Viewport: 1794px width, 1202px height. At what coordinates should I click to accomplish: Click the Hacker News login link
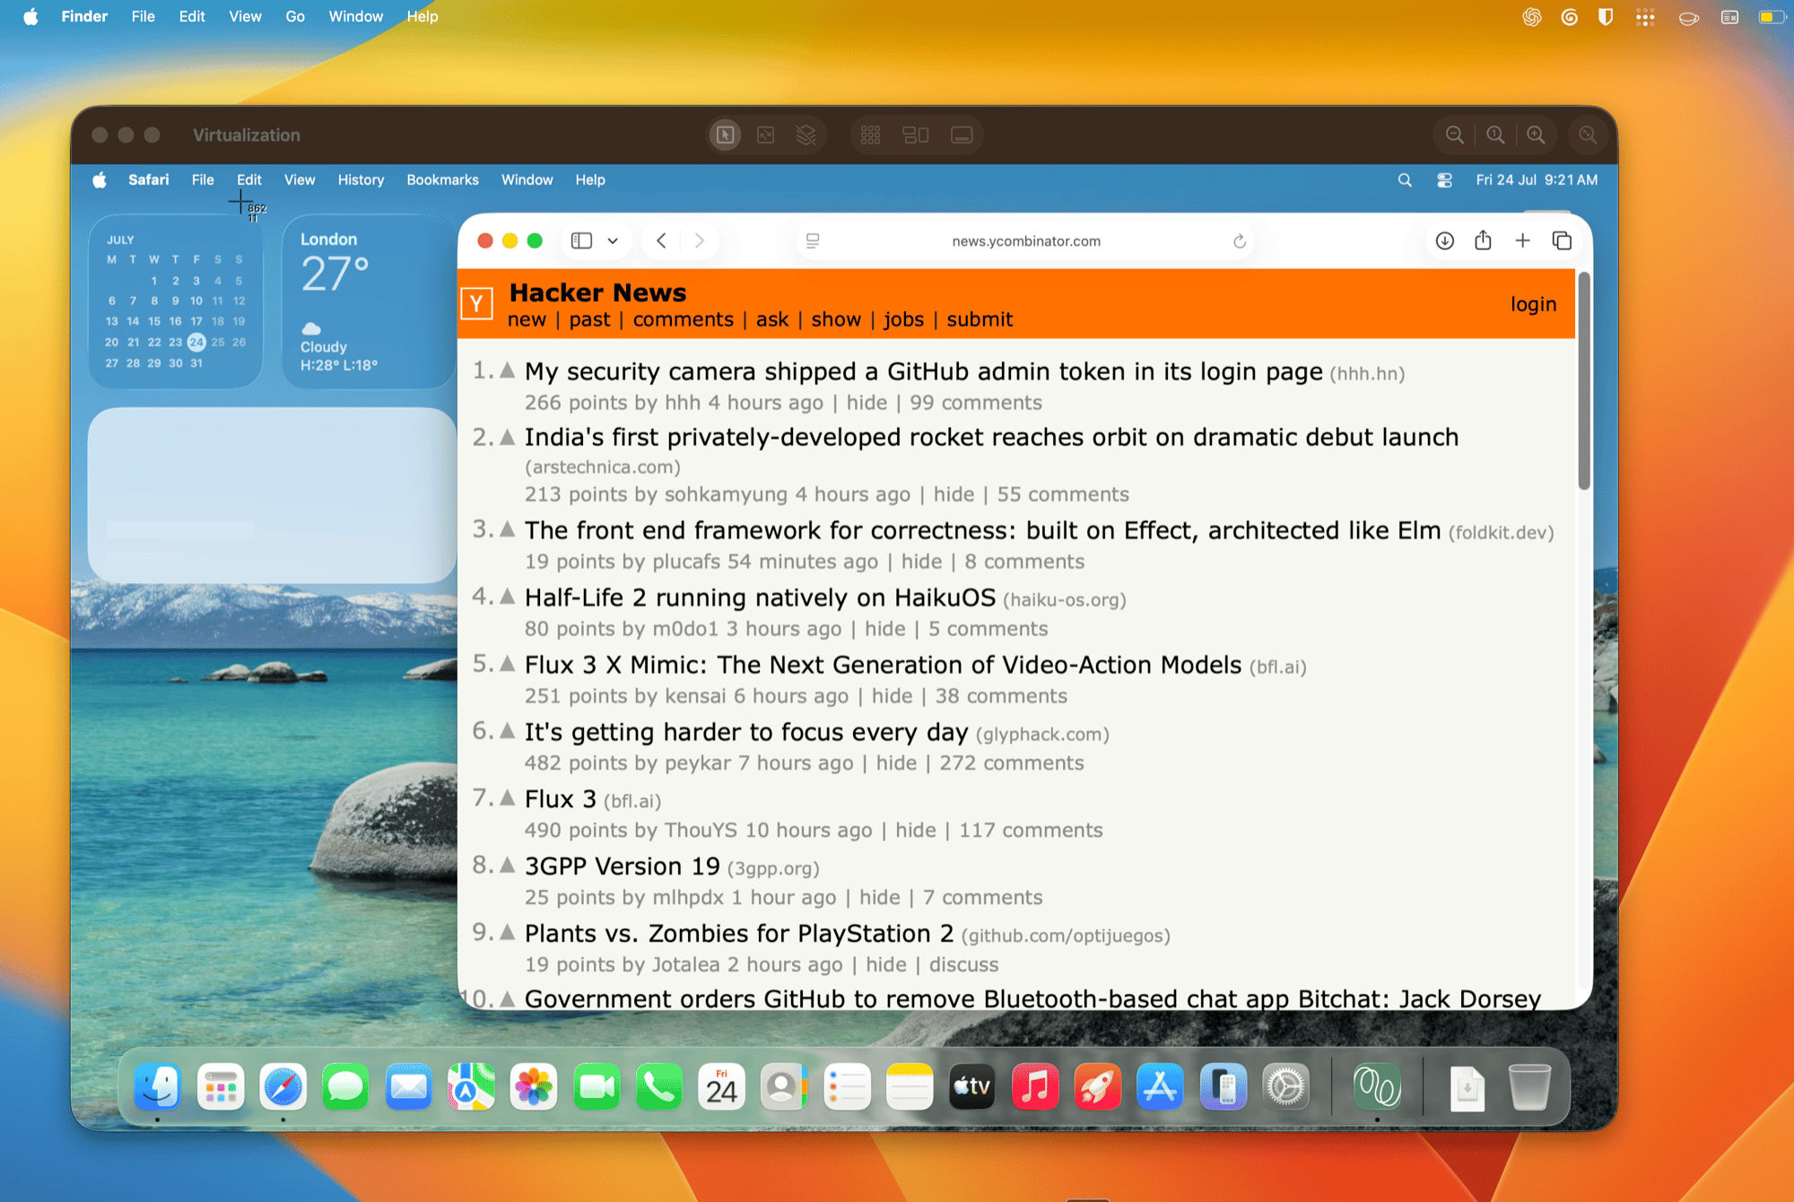(x=1533, y=304)
